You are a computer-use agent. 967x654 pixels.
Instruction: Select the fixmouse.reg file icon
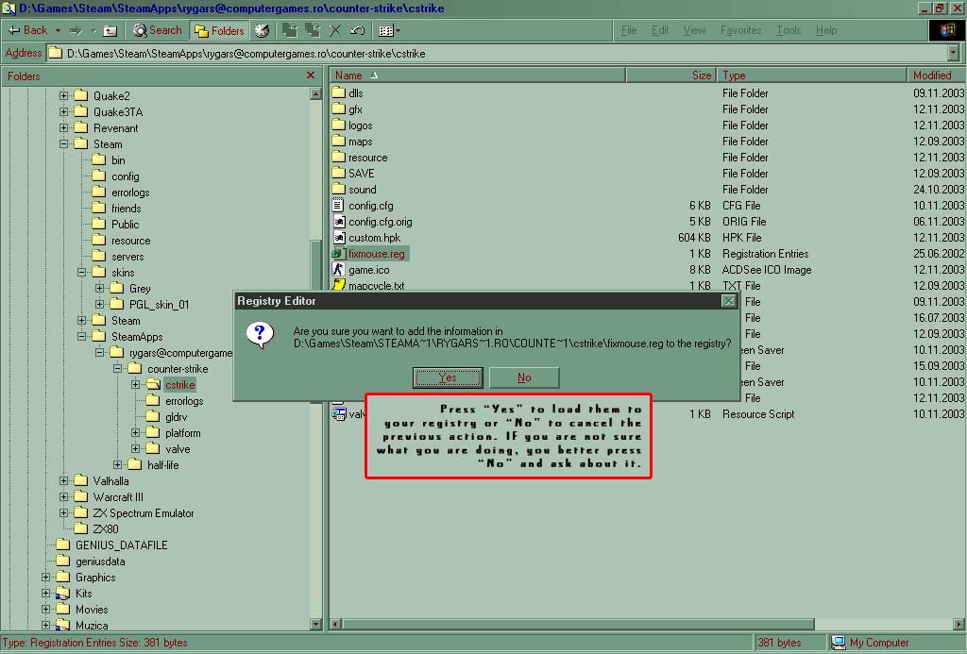337,253
